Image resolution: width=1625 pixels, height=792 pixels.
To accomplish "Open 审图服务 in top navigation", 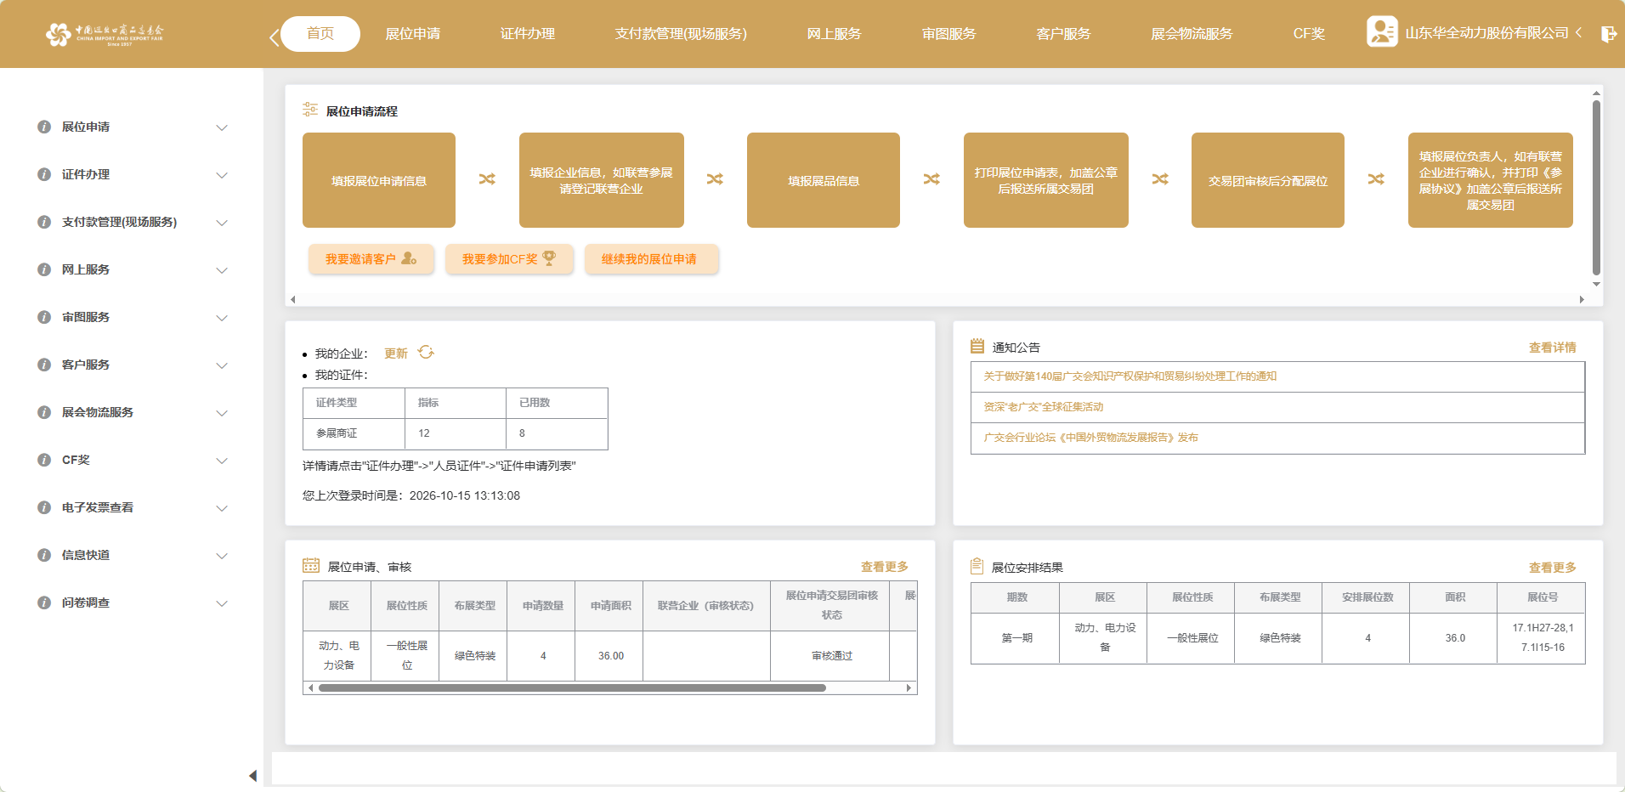I will (949, 34).
